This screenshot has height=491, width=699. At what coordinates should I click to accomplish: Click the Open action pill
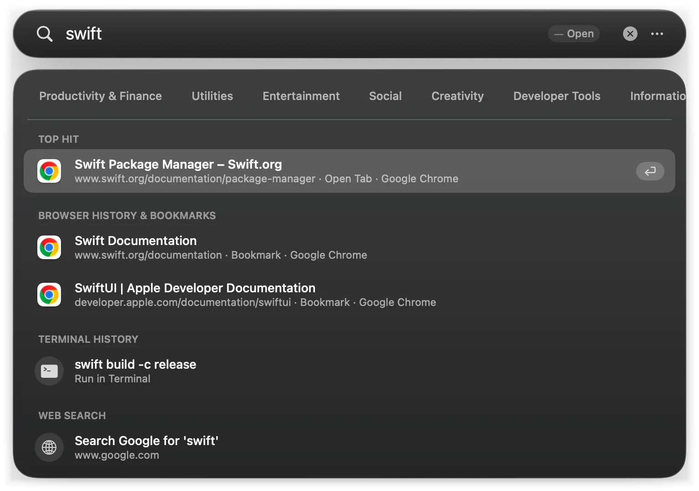pyautogui.click(x=573, y=34)
